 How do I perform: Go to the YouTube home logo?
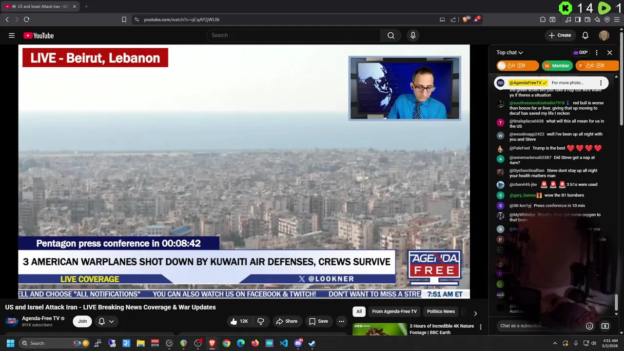point(39,36)
